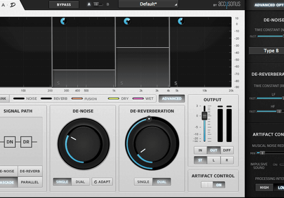Click the DR block in signal path
Screen dimensions: 284x198
pos(26,142)
